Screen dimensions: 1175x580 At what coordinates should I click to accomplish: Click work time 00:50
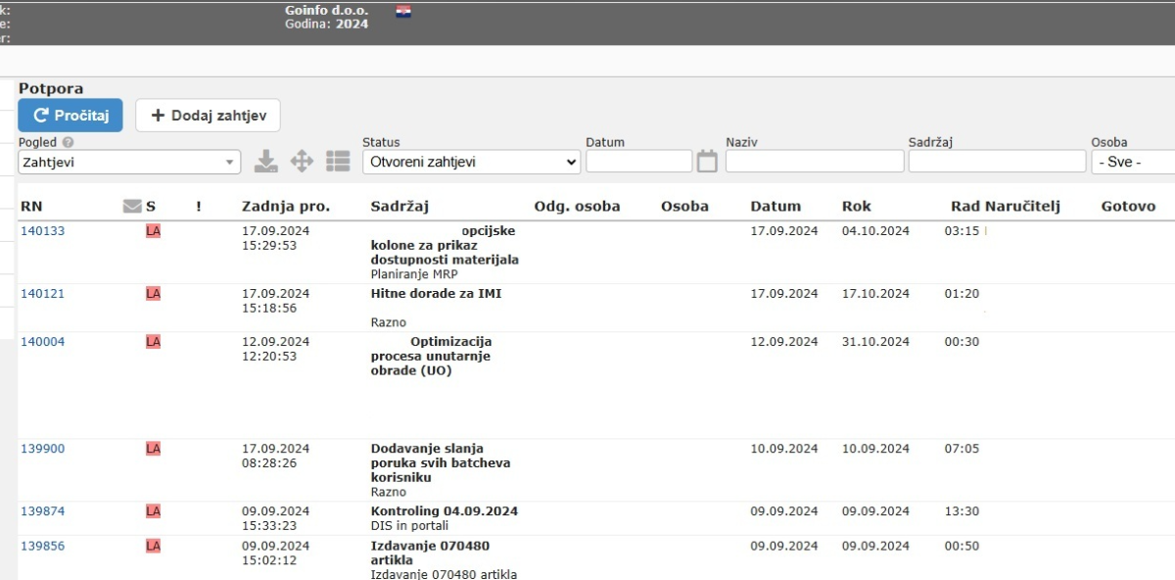[962, 546]
